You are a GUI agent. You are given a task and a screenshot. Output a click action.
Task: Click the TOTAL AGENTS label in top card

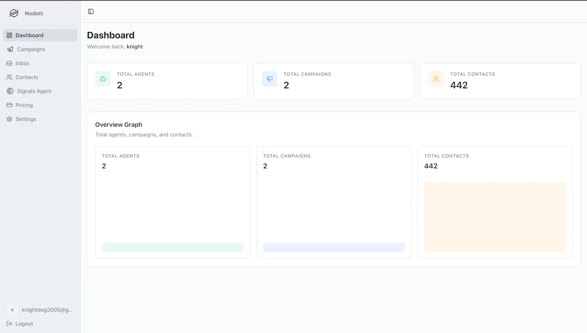(136, 74)
